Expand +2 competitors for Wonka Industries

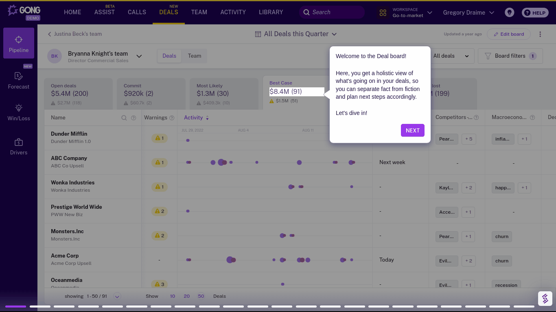[x=468, y=188]
